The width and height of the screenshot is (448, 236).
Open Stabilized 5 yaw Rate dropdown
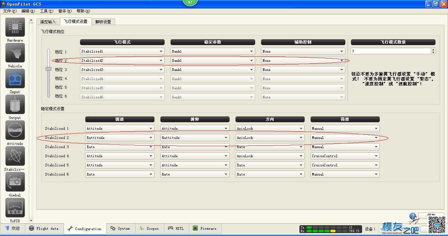pyautogui.click(x=270, y=165)
